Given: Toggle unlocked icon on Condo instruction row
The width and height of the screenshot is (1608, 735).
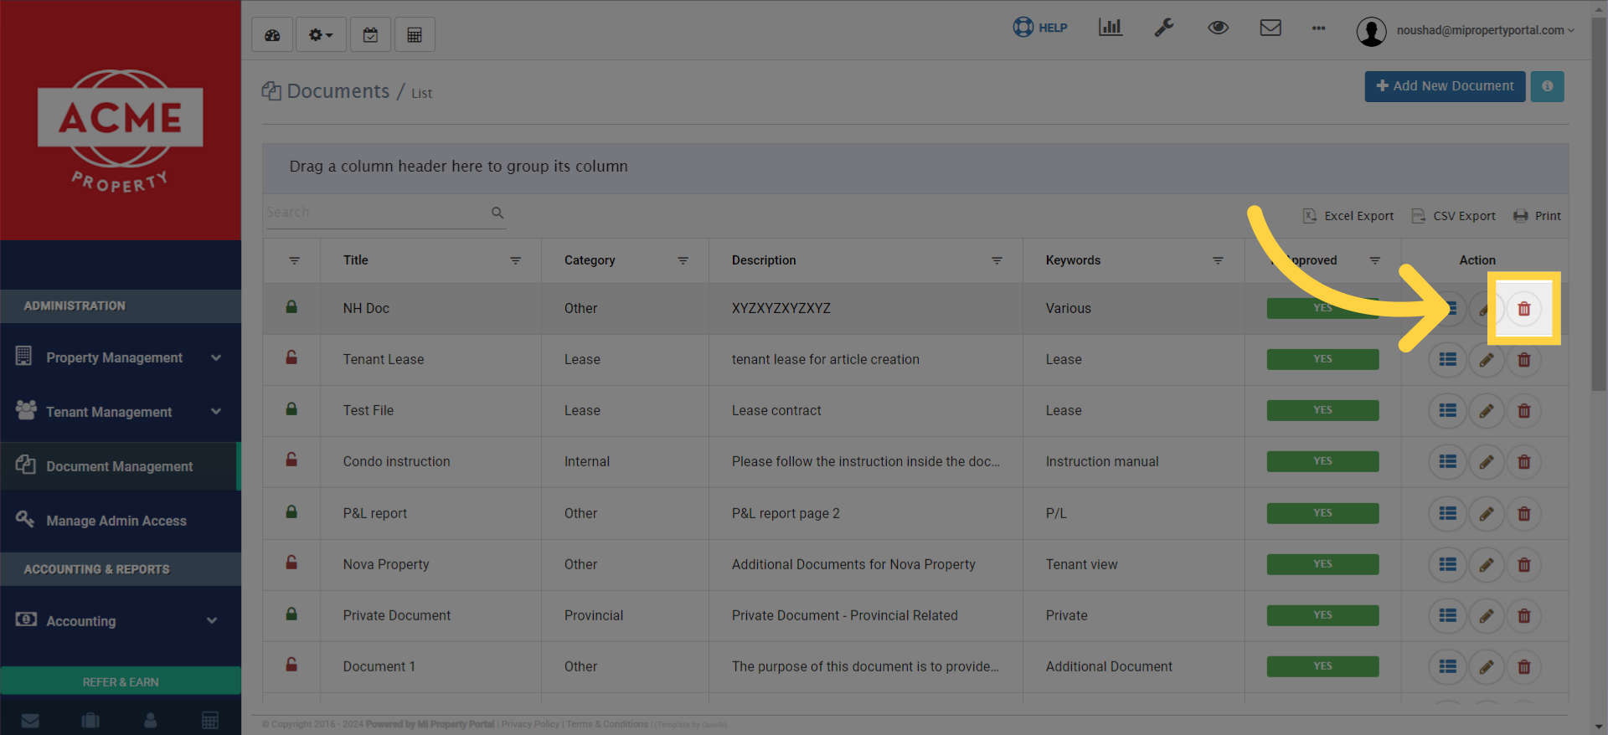Looking at the screenshot, I should pos(291,460).
